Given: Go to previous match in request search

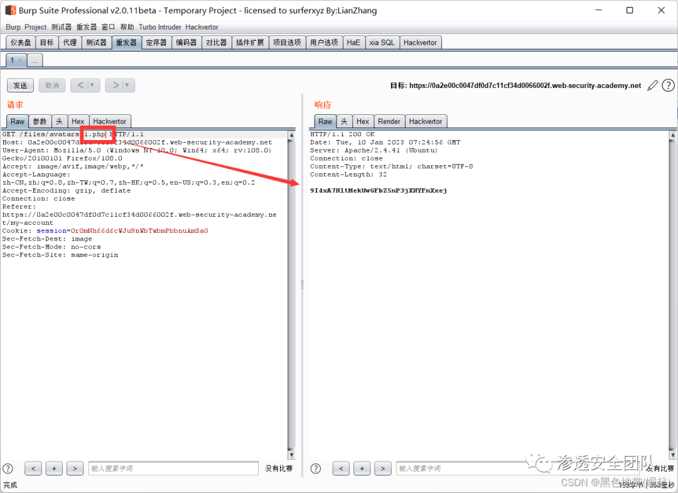Looking at the screenshot, I should [33, 469].
